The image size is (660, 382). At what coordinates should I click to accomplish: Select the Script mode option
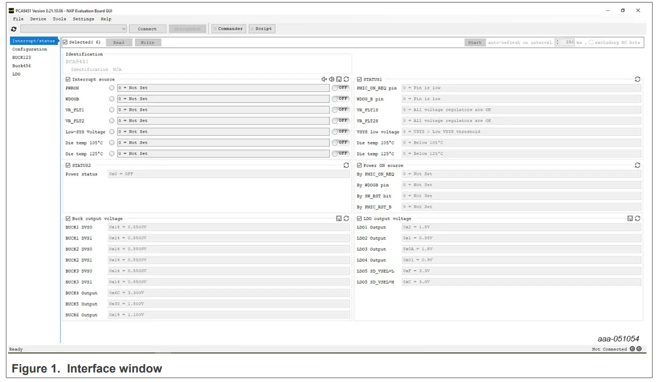(261, 29)
